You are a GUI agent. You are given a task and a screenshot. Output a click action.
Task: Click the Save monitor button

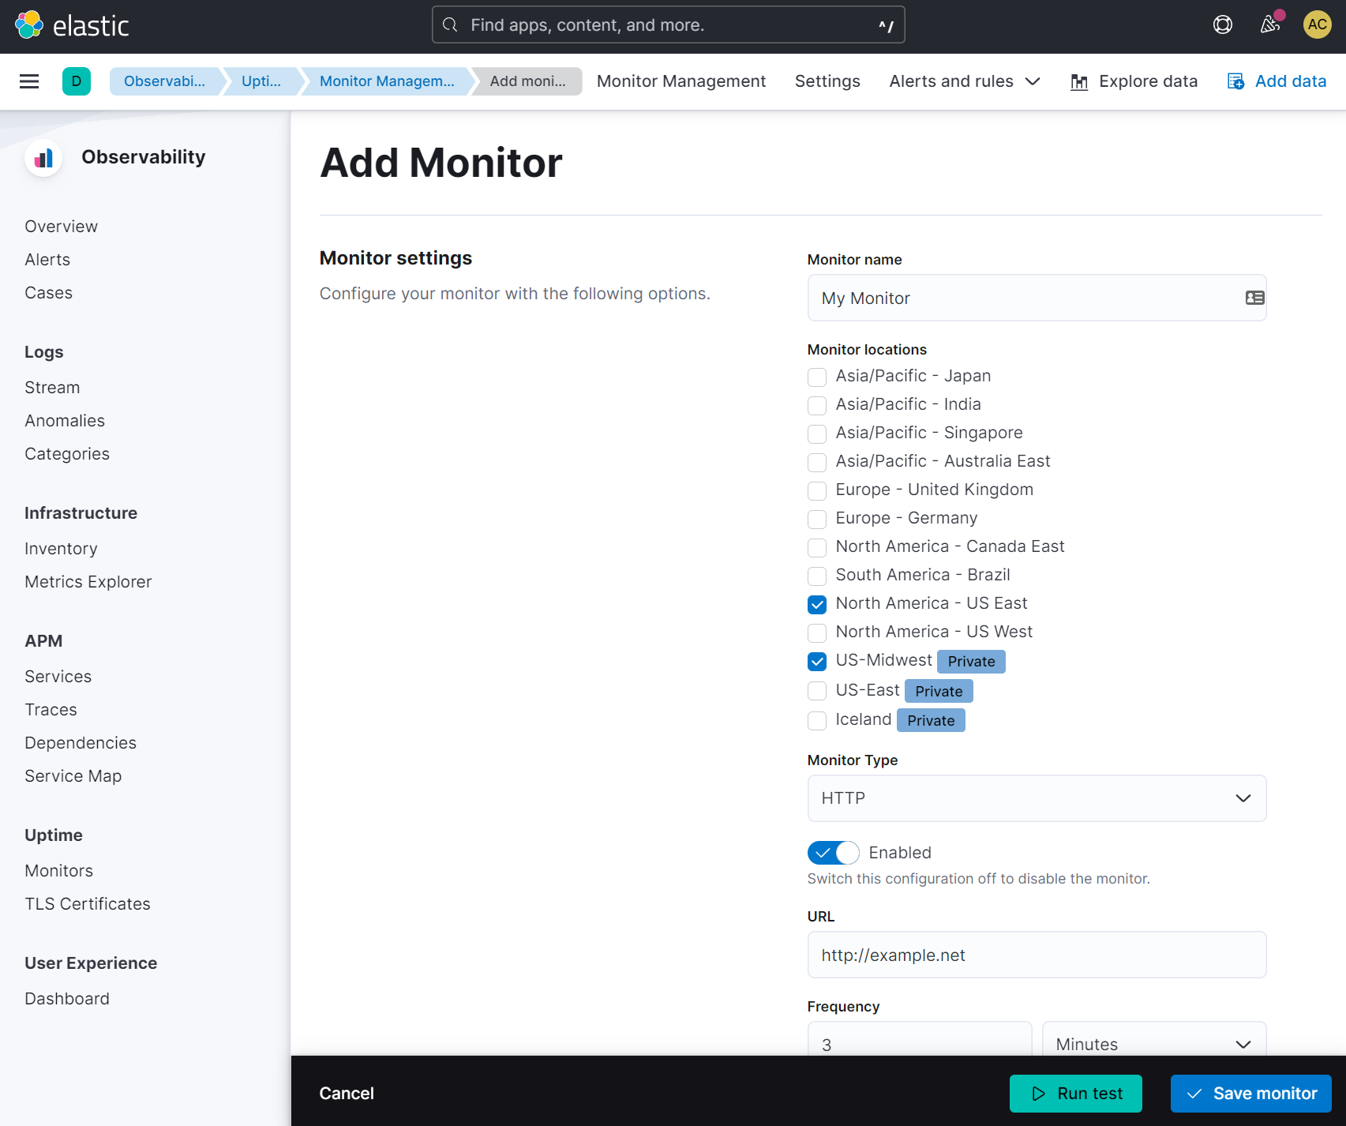(x=1250, y=1094)
